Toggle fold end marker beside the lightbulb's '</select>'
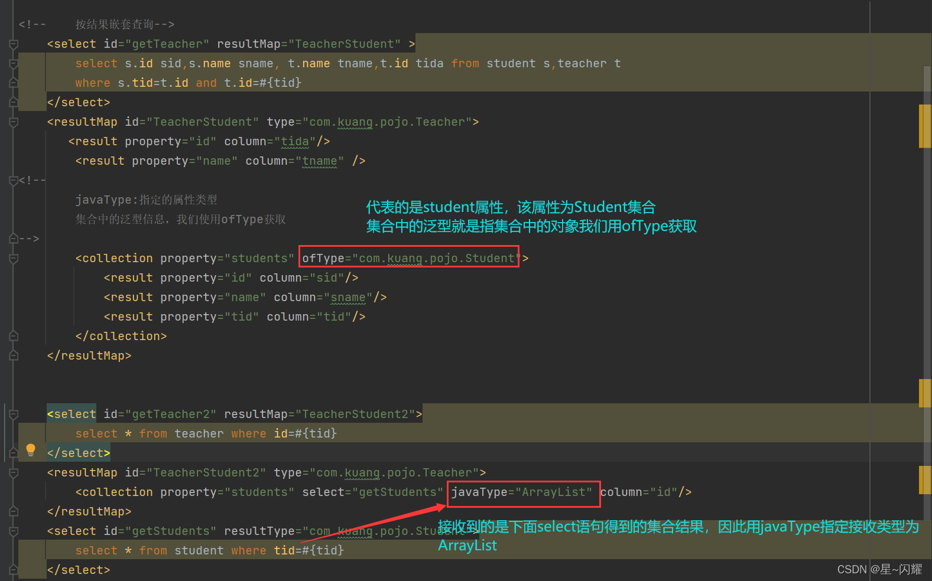This screenshot has height=581, width=932. 14,453
